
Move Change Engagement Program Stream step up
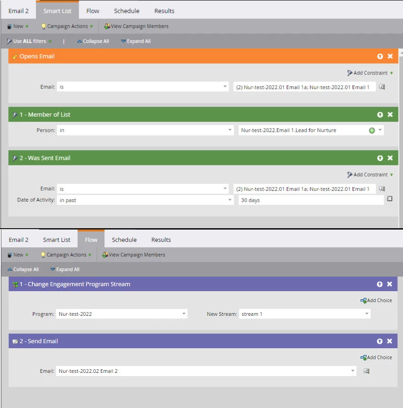click(x=380, y=284)
